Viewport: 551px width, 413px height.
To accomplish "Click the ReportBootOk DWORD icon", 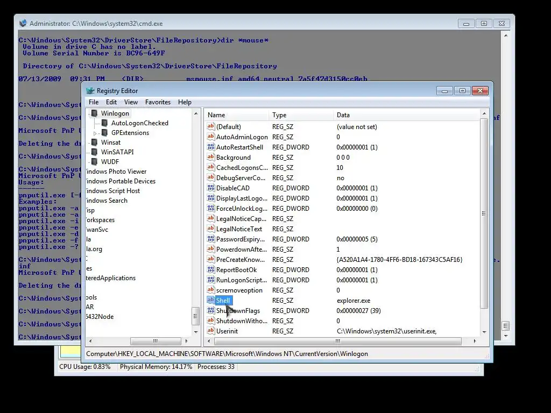I will pyautogui.click(x=210, y=269).
